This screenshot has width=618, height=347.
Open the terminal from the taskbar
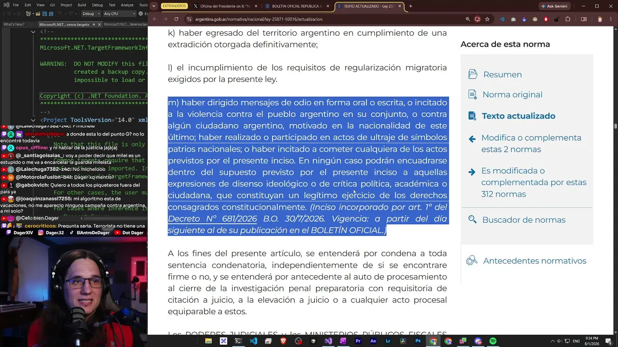point(239,341)
